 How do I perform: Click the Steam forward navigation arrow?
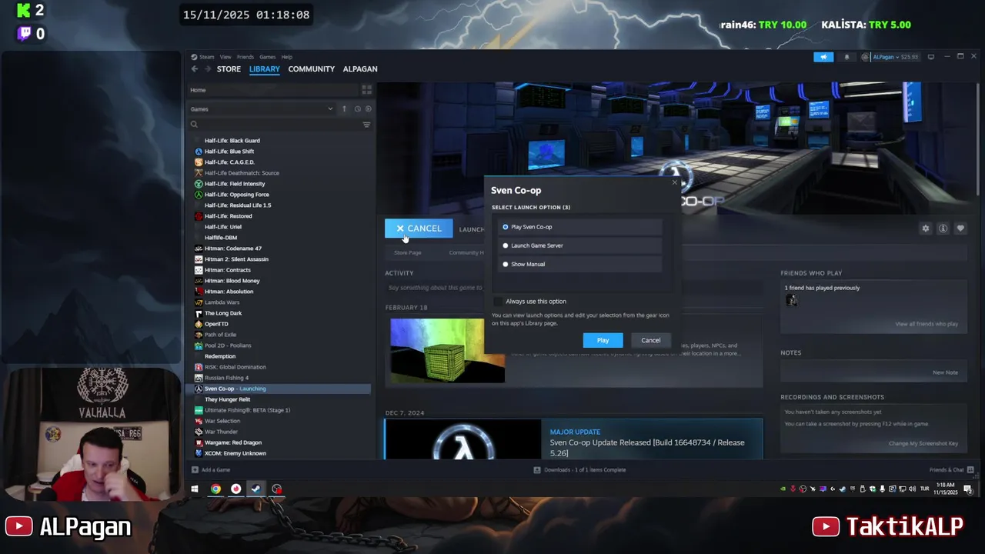pyautogui.click(x=207, y=69)
